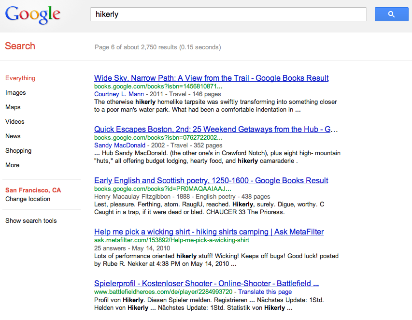Open Wide Sky, Narrow Path book result
412x320 pixels.
(x=211, y=78)
